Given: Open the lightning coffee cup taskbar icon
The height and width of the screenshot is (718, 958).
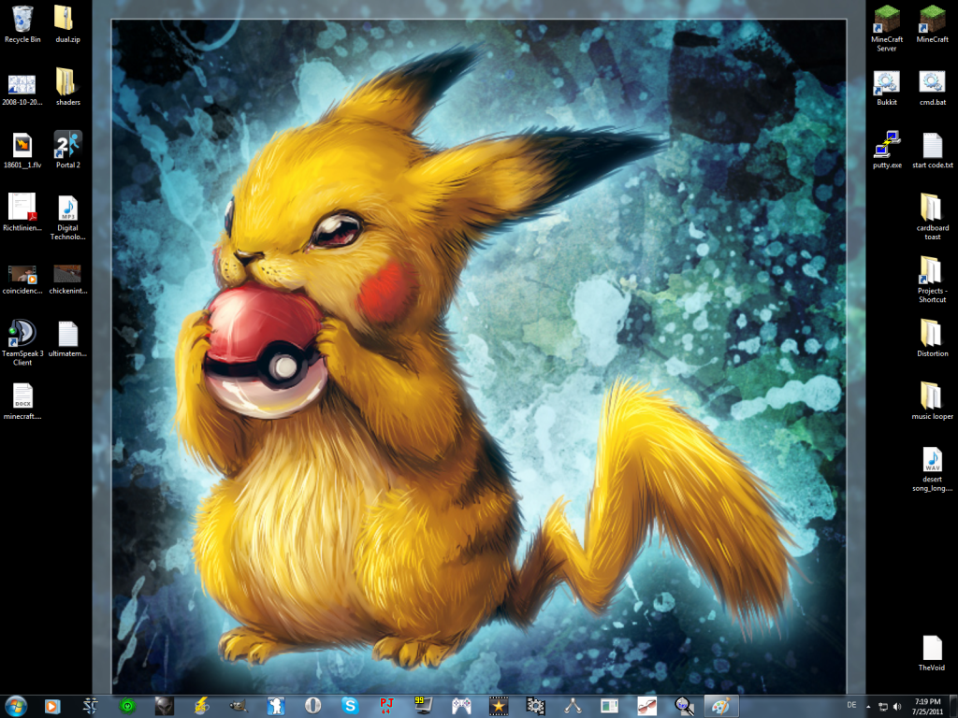Looking at the screenshot, I should (202, 707).
